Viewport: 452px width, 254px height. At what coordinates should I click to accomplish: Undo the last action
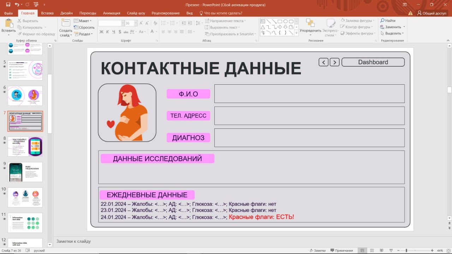tap(17, 5)
